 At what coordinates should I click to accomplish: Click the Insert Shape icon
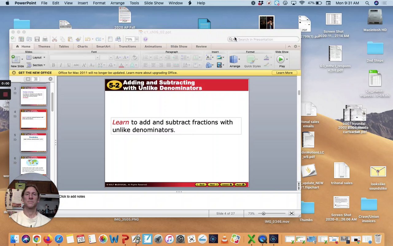209,65
